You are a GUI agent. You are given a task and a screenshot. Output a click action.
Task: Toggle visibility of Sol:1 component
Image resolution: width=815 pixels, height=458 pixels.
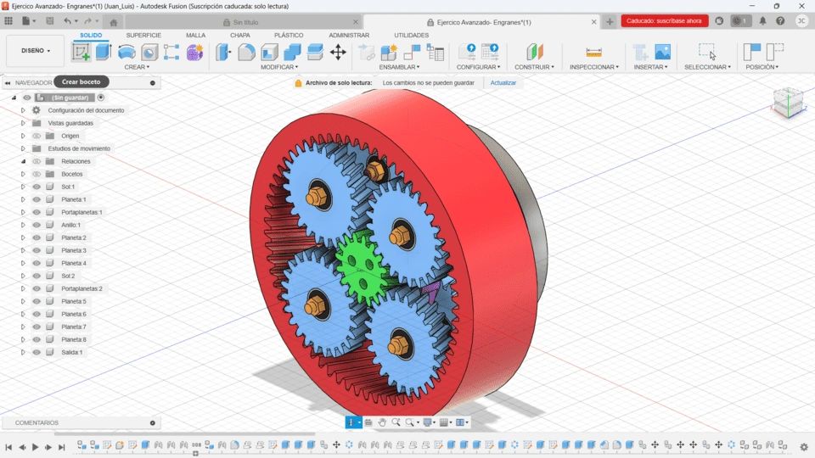(37, 187)
